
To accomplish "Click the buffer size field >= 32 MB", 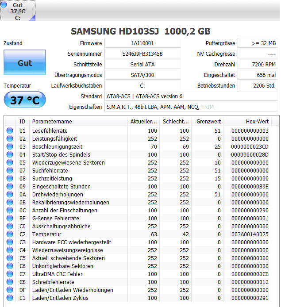I will point(258,43).
